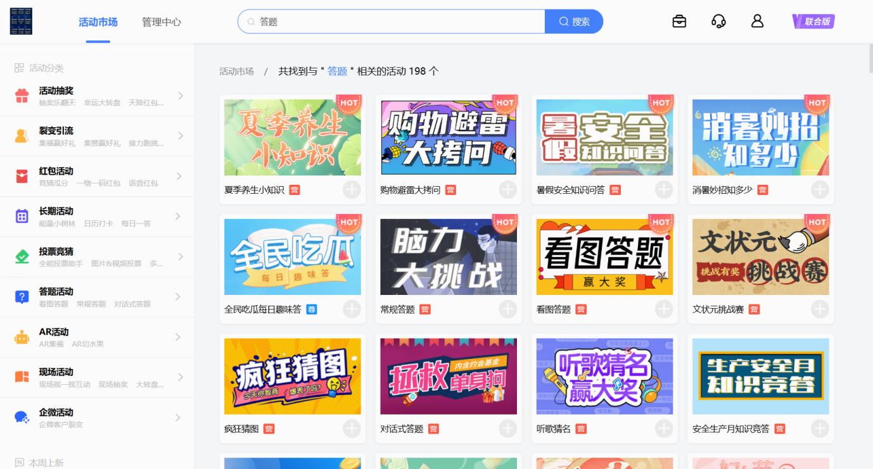Expand the 投票竞猜 category arrow
Screen dimensions: 873x469
click(x=181, y=256)
